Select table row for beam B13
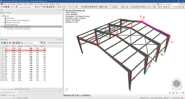The width and height of the screenshot is (185, 99). [23, 80]
